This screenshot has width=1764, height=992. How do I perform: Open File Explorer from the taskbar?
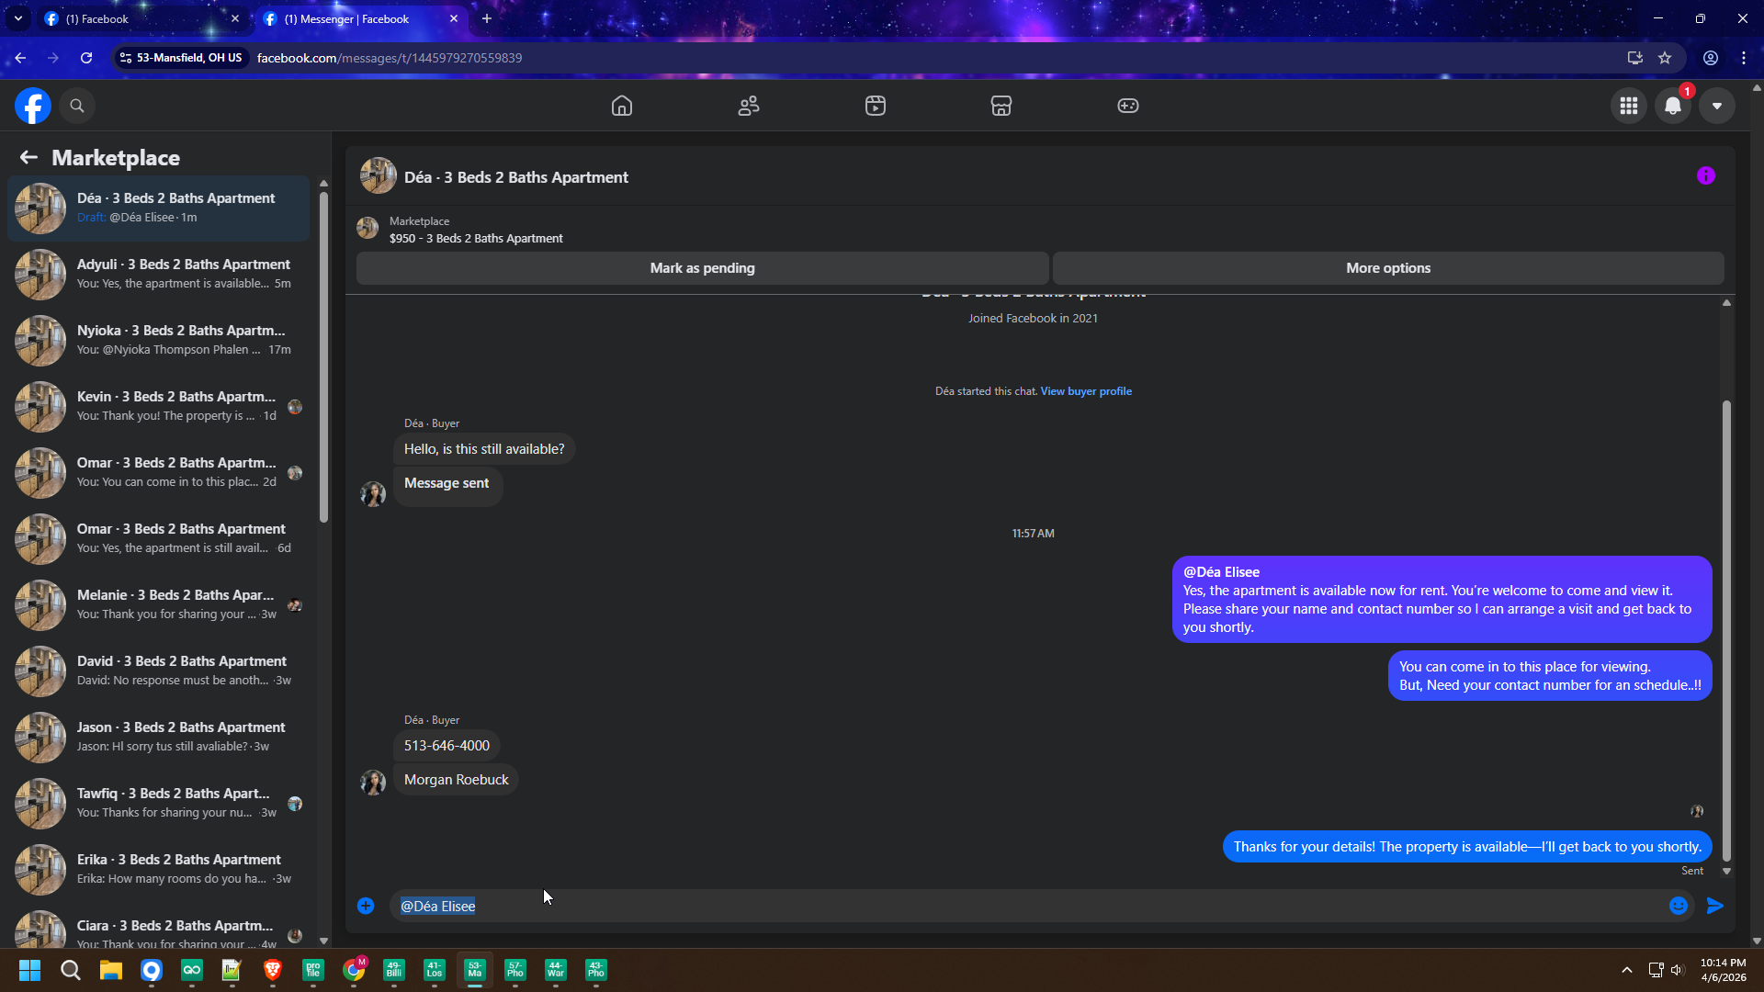click(111, 970)
